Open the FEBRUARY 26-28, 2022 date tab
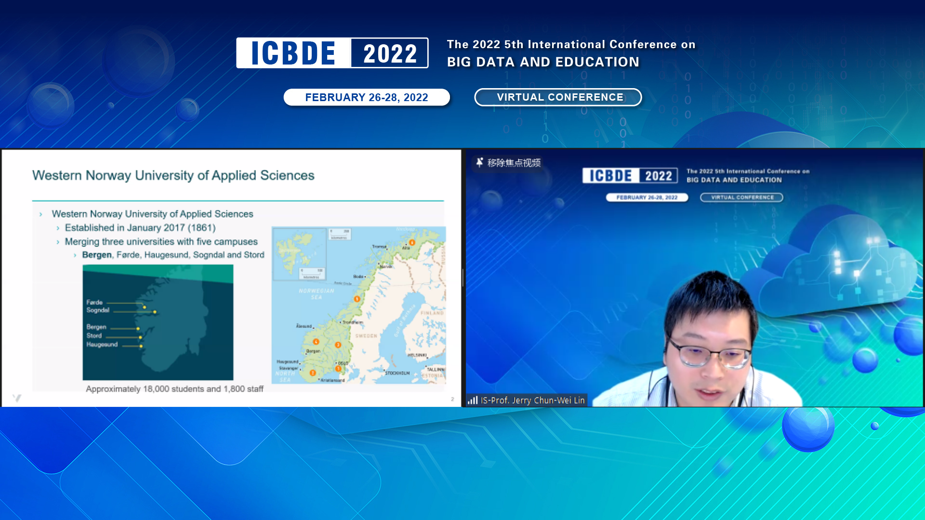 [366, 97]
